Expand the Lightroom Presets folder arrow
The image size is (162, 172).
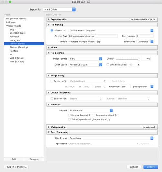pos(7,19)
